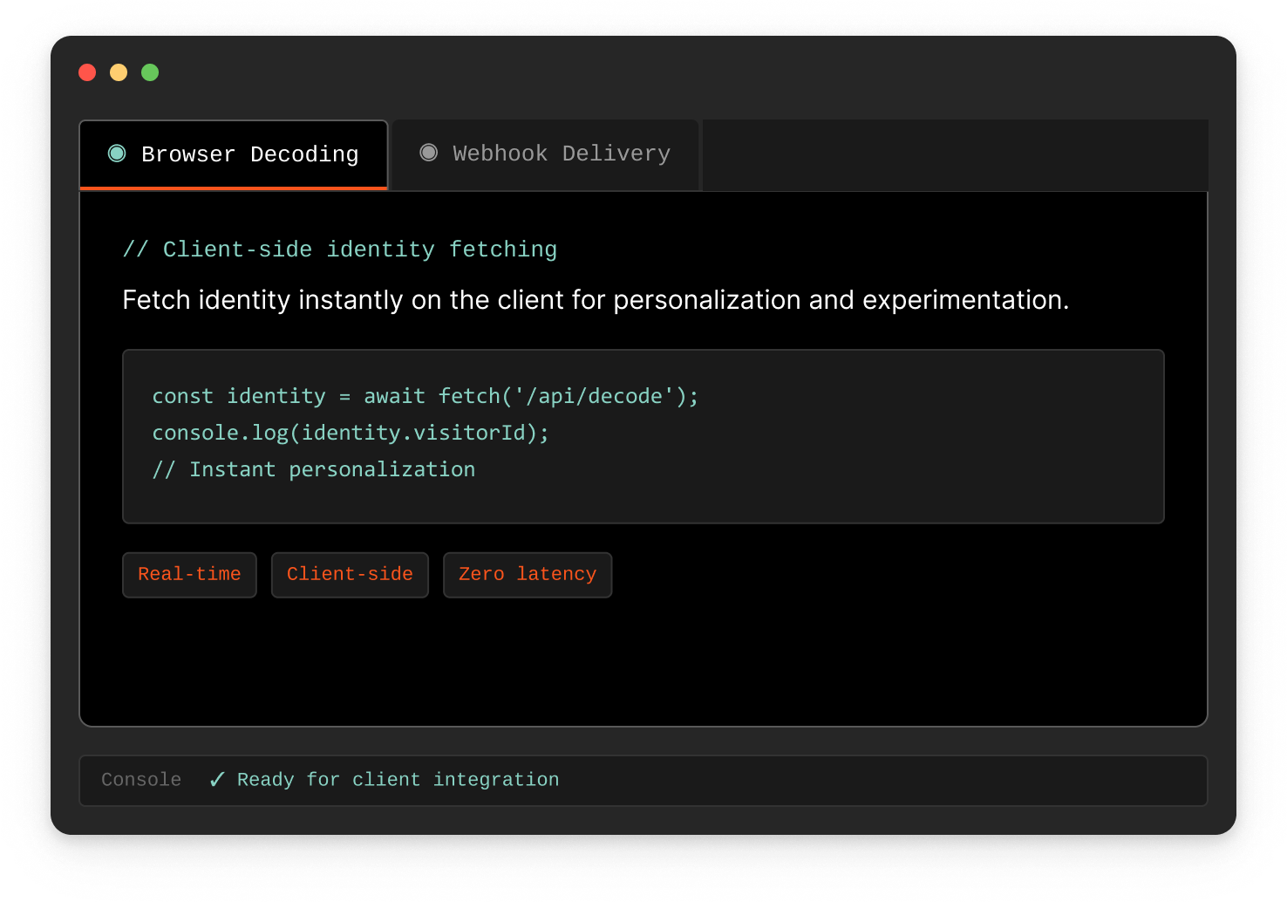
Task: Click the "// Client-side identity fetching" heading
Action: 339,249
